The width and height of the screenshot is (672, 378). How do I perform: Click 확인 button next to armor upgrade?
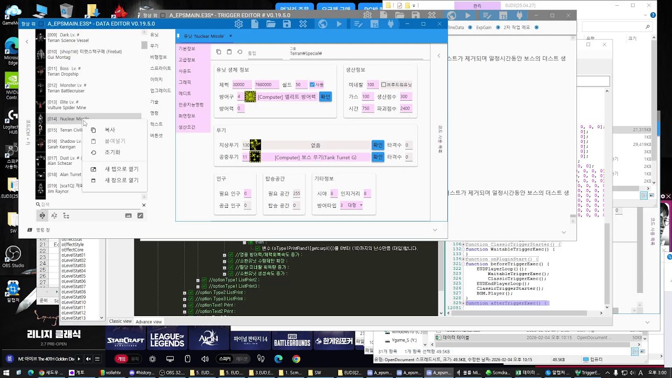(325, 97)
